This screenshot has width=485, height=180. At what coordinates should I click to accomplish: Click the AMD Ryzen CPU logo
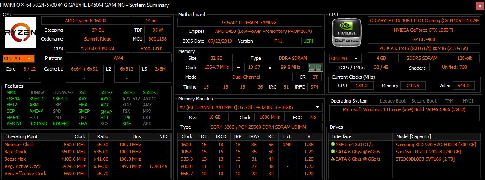pyautogui.click(x=21, y=32)
